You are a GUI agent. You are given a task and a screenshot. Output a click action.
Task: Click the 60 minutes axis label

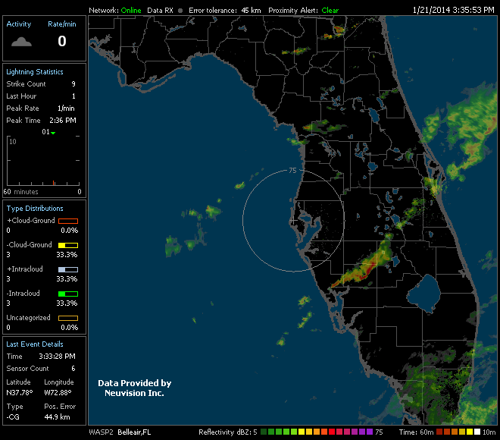(x=21, y=192)
